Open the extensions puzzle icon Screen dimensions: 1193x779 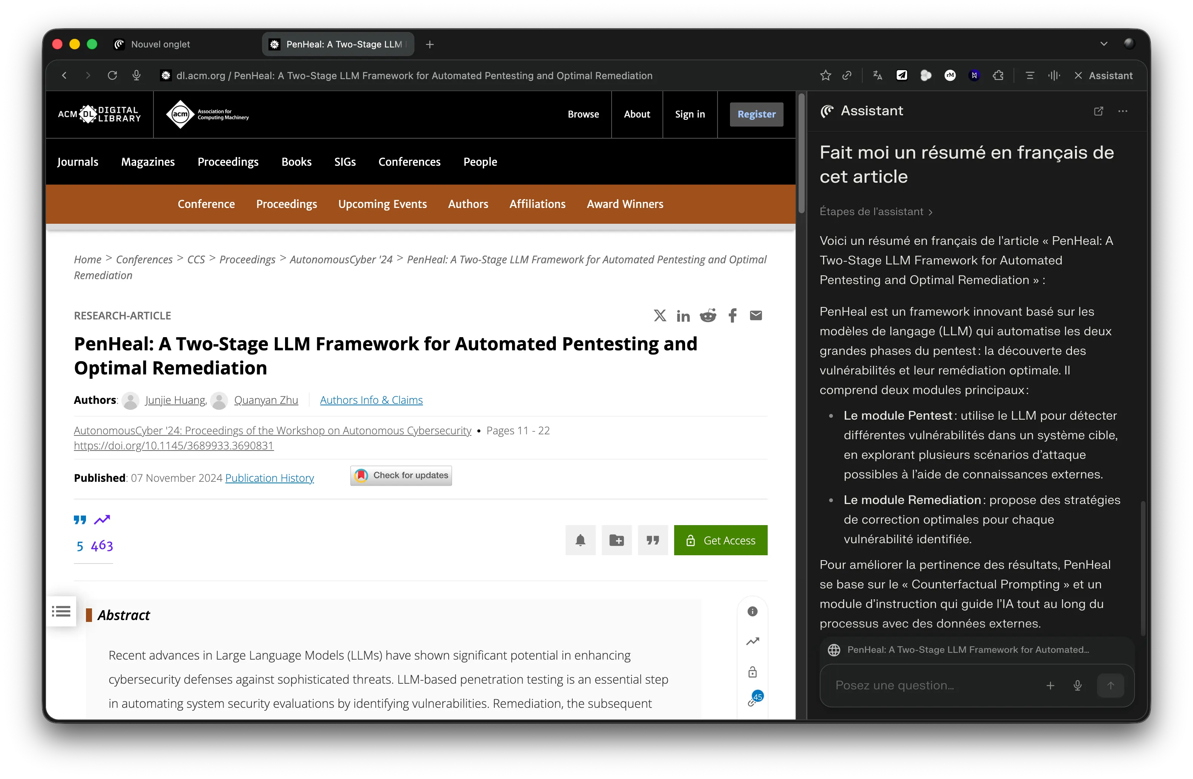point(998,76)
